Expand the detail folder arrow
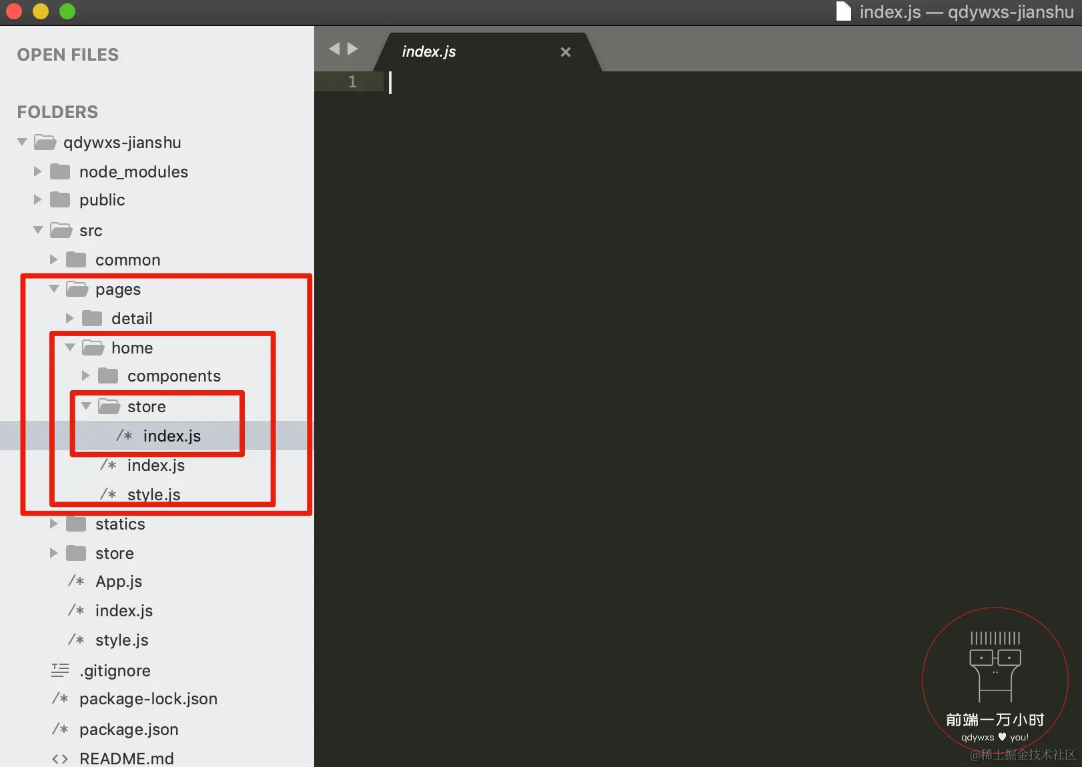Viewport: 1082px width, 767px height. coord(69,318)
